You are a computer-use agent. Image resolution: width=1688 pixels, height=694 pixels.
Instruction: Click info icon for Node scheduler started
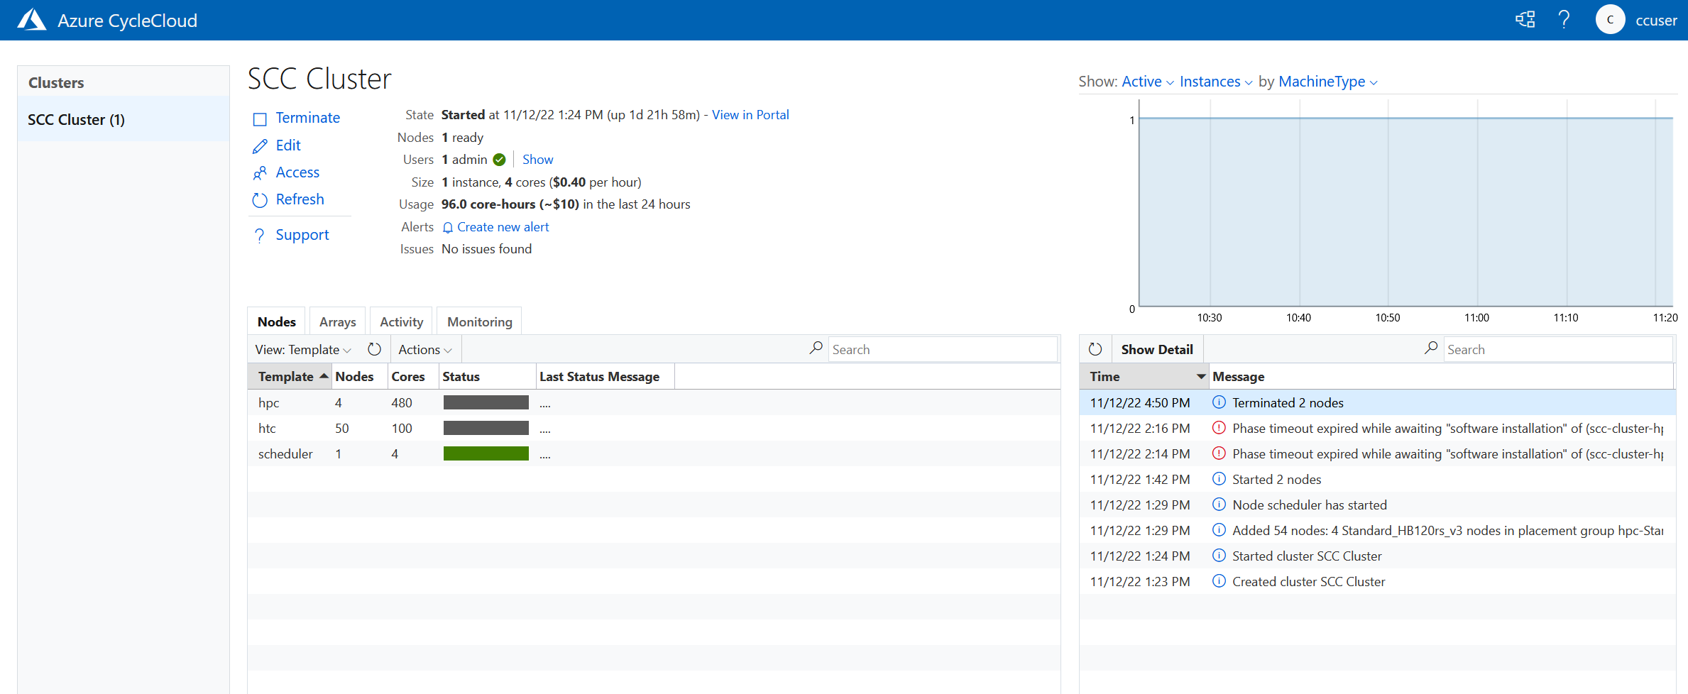pyautogui.click(x=1219, y=505)
